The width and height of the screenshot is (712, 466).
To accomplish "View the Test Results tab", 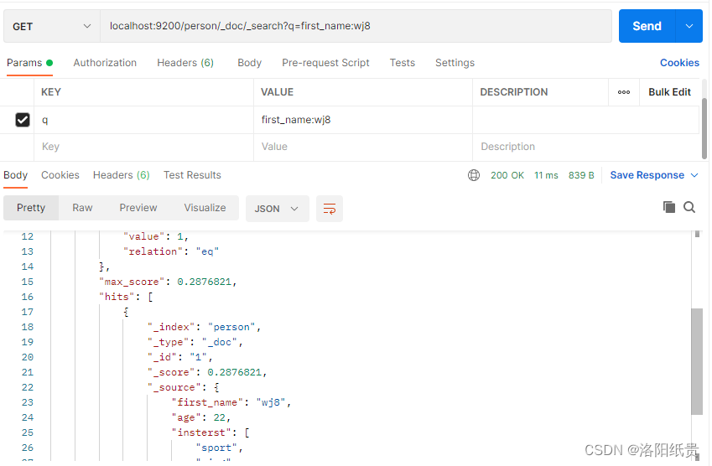I will pyautogui.click(x=192, y=175).
